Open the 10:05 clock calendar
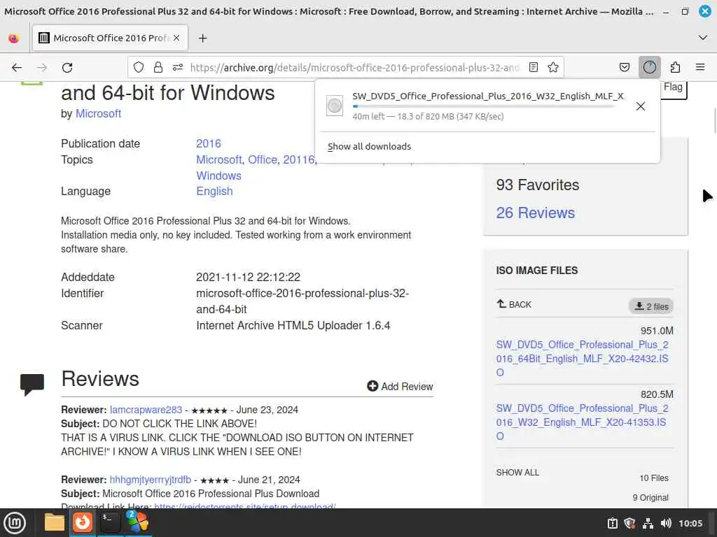717x537 pixels. click(690, 523)
